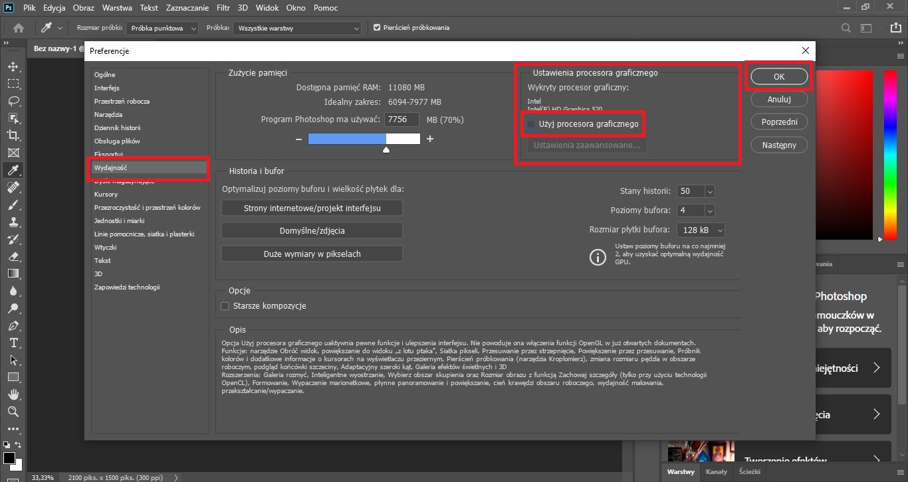Image resolution: width=908 pixels, height=482 pixels.
Task: Click OK in Preferencje dialog
Action: pos(779,76)
